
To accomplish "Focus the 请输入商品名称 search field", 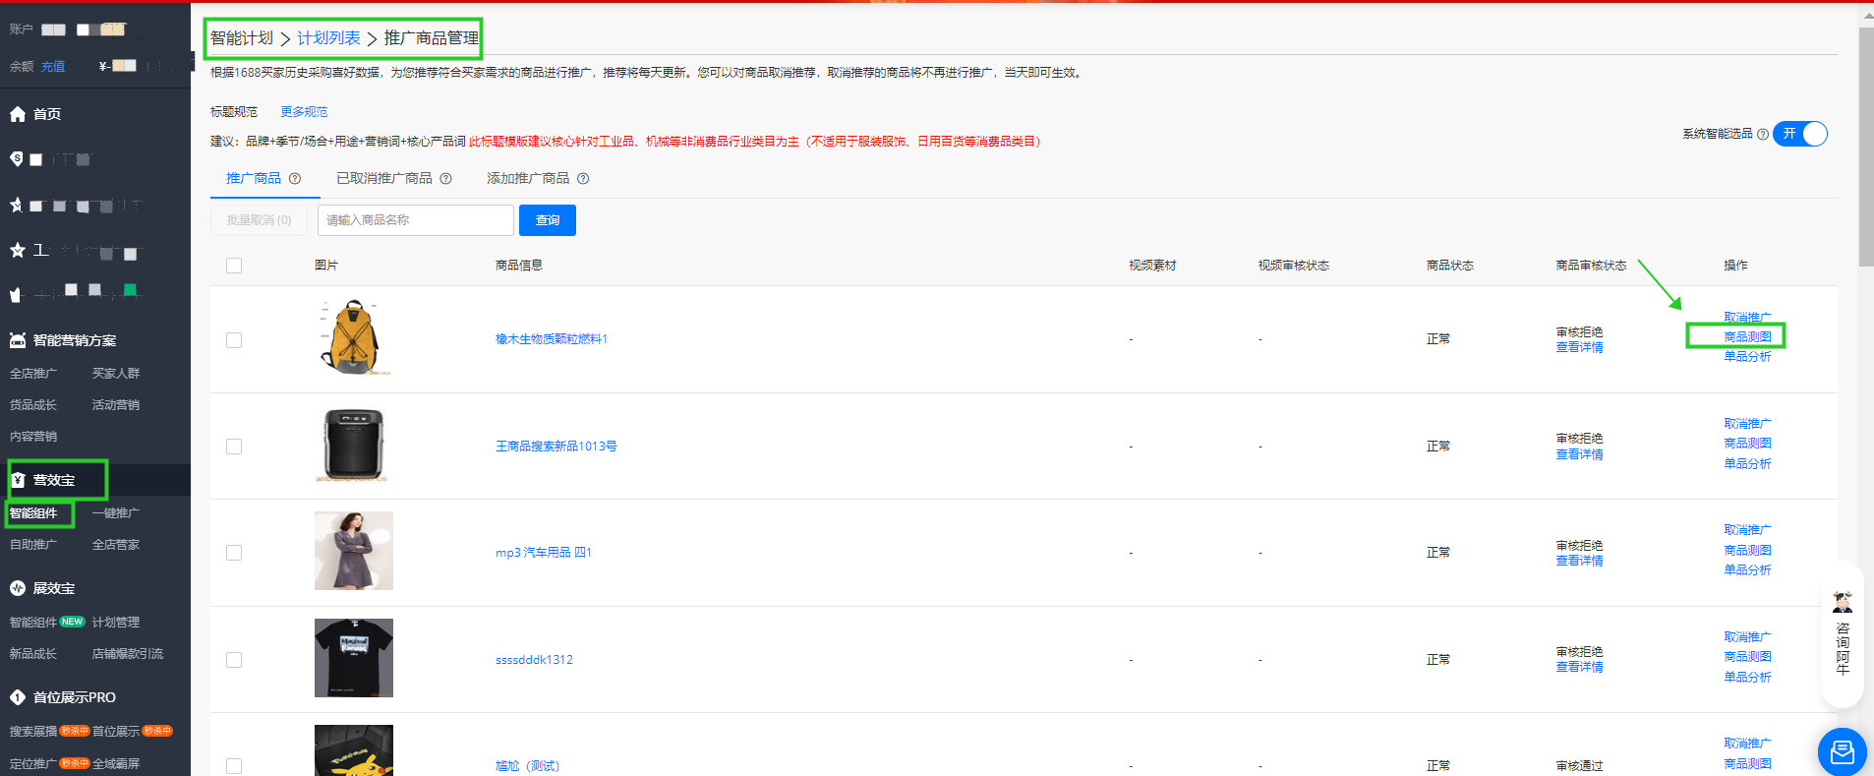I will pos(415,220).
